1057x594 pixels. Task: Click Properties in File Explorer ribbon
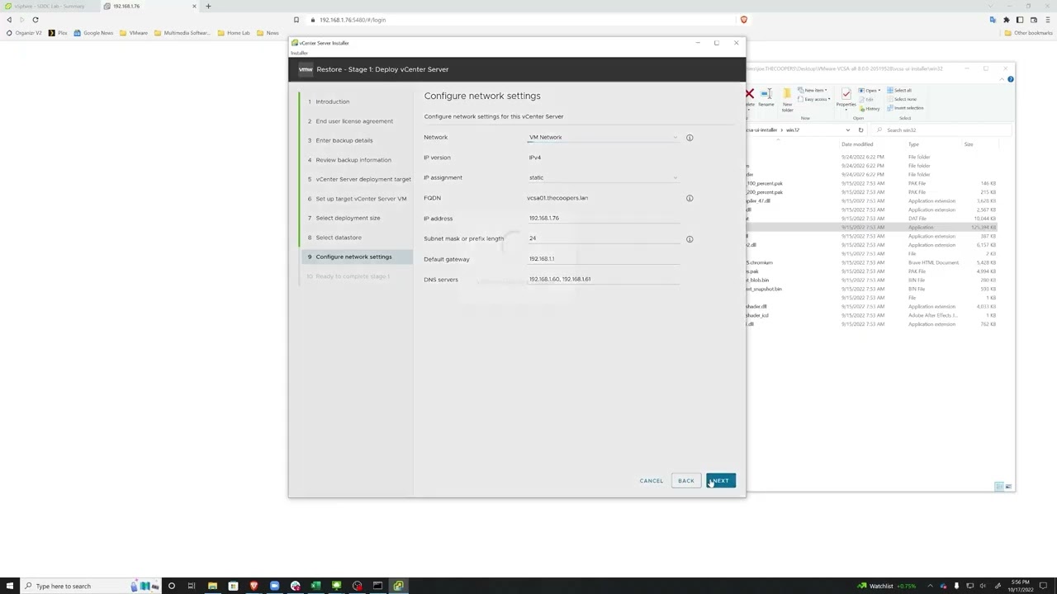coord(846,97)
